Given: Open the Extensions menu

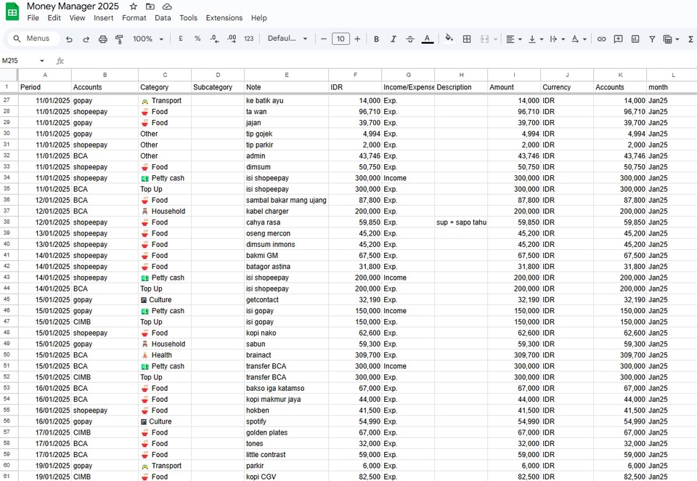Looking at the screenshot, I should (224, 17).
